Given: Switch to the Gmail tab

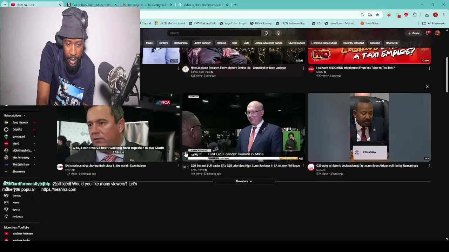Looking at the screenshot, I should [147, 5].
